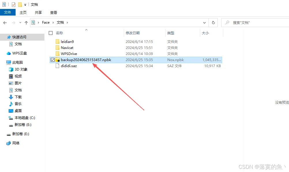Open the top-level 新加卷 (E:) drive

coord(20,134)
